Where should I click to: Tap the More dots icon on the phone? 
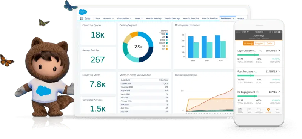tap(277, 110)
